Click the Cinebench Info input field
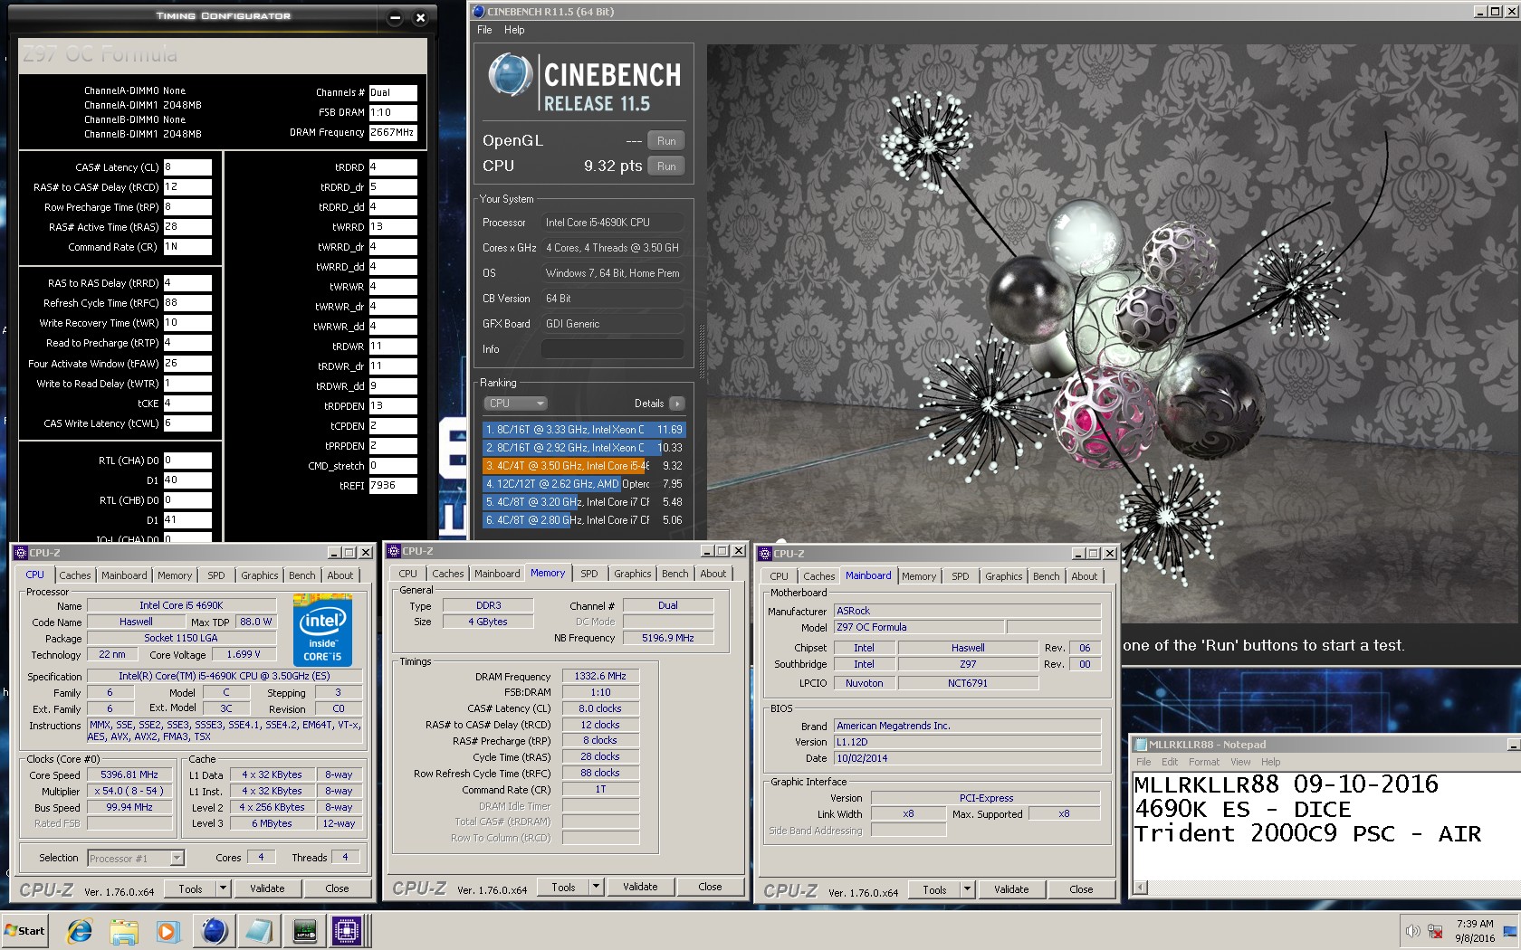Viewport: 1521px width, 950px height. (612, 349)
